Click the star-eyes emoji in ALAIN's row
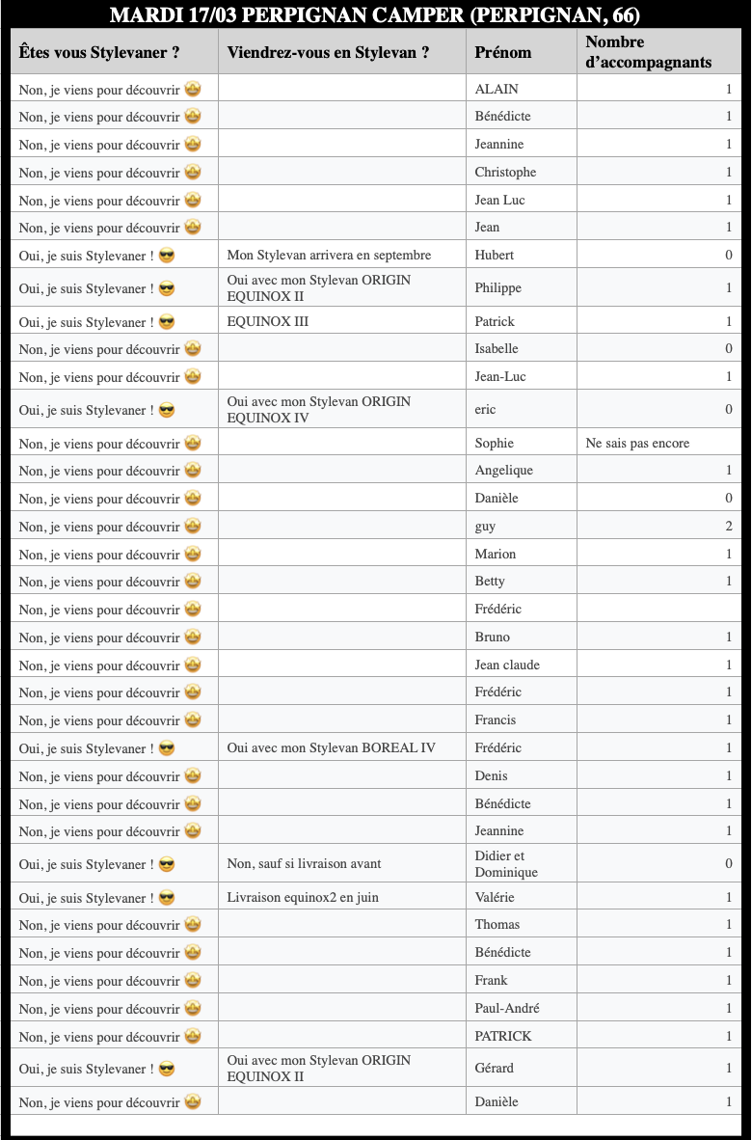Screen dimensions: 752x1140 tap(193, 90)
